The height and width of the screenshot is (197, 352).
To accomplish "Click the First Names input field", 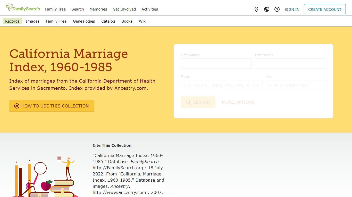I will (216, 64).
